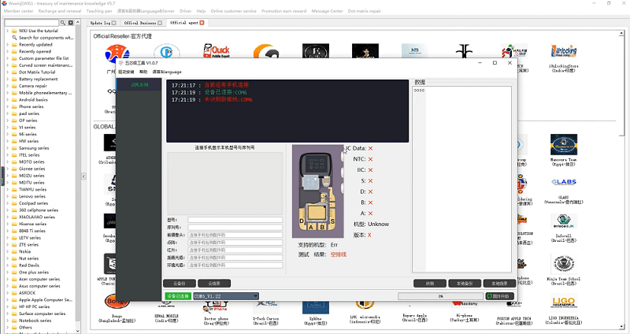Click the Promotion earn reward menu

tap(283, 11)
